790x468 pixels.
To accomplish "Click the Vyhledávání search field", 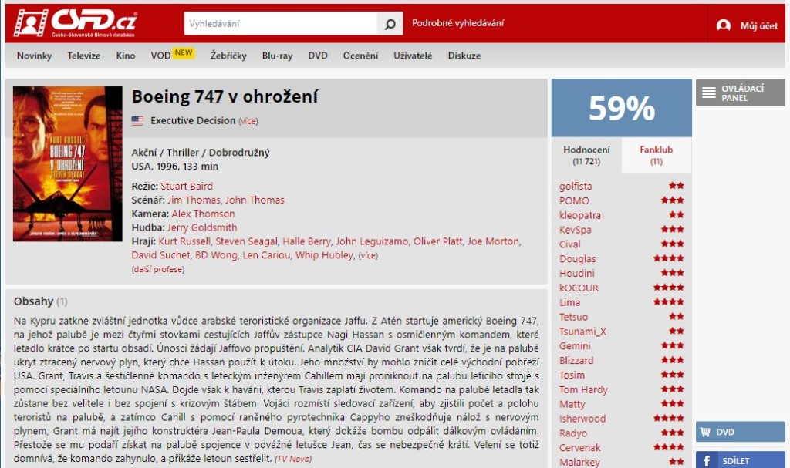I will (281, 24).
